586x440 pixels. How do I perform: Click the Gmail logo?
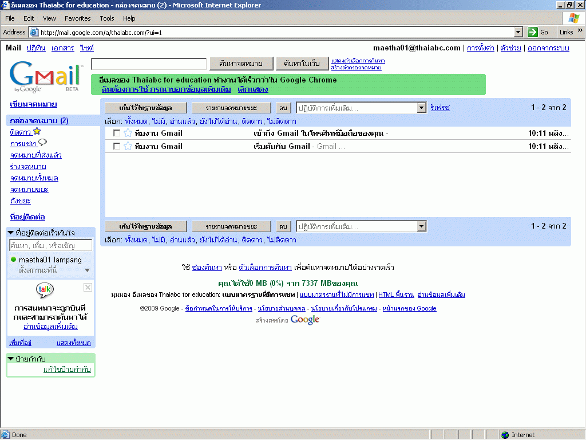pos(45,77)
